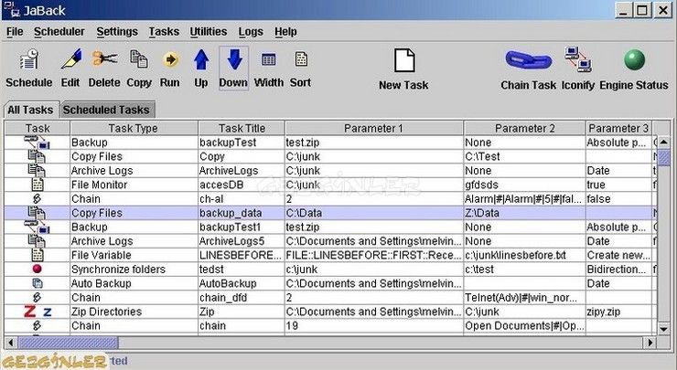Click the Zip Directories row icon

coord(38,312)
